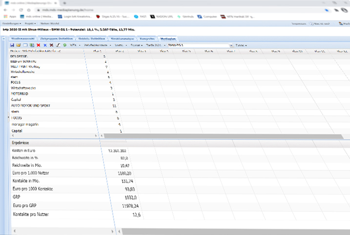Click the browser home icon
Viewport: 350px width, 235px height.
[29, 10]
